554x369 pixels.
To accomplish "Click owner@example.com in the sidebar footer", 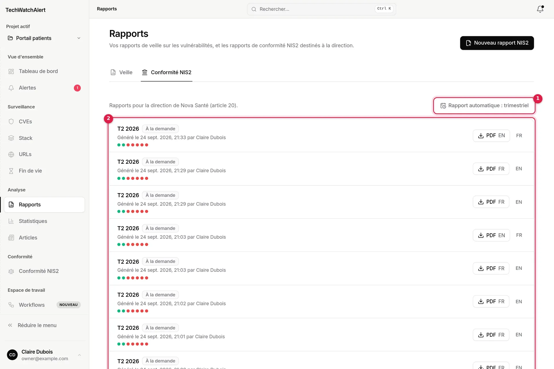I will tap(45, 359).
